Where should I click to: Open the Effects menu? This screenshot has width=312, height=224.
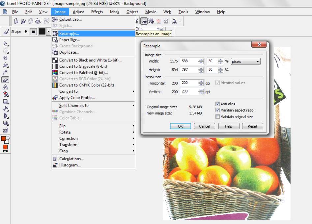[x=97, y=12]
